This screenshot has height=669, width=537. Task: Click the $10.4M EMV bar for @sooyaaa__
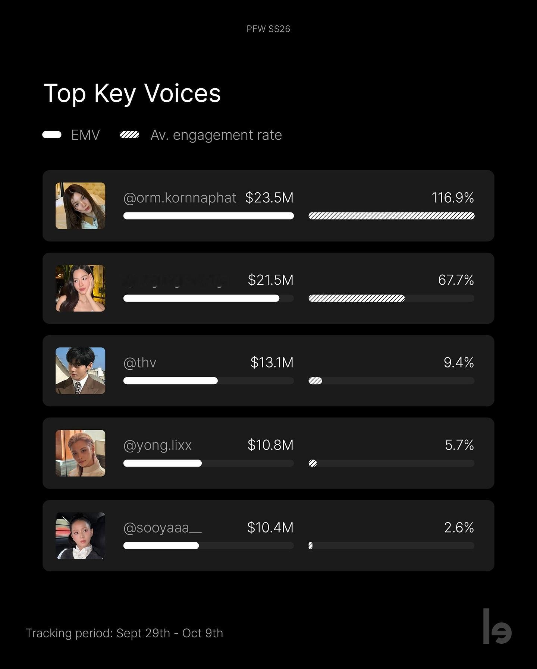point(208,546)
